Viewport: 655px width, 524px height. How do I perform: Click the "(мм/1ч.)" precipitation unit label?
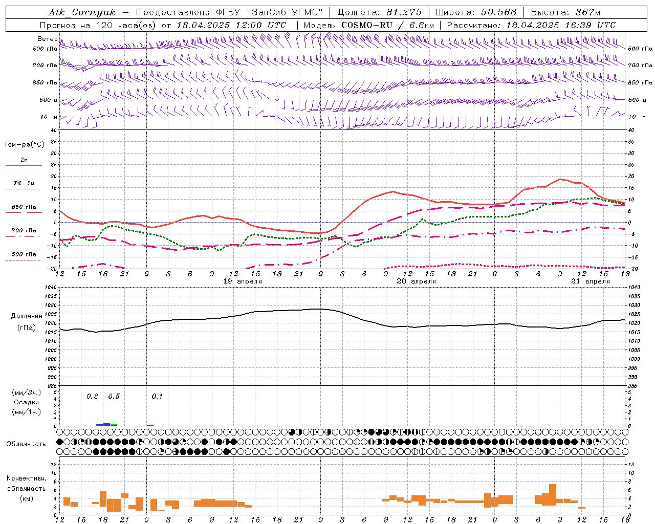tap(26, 412)
